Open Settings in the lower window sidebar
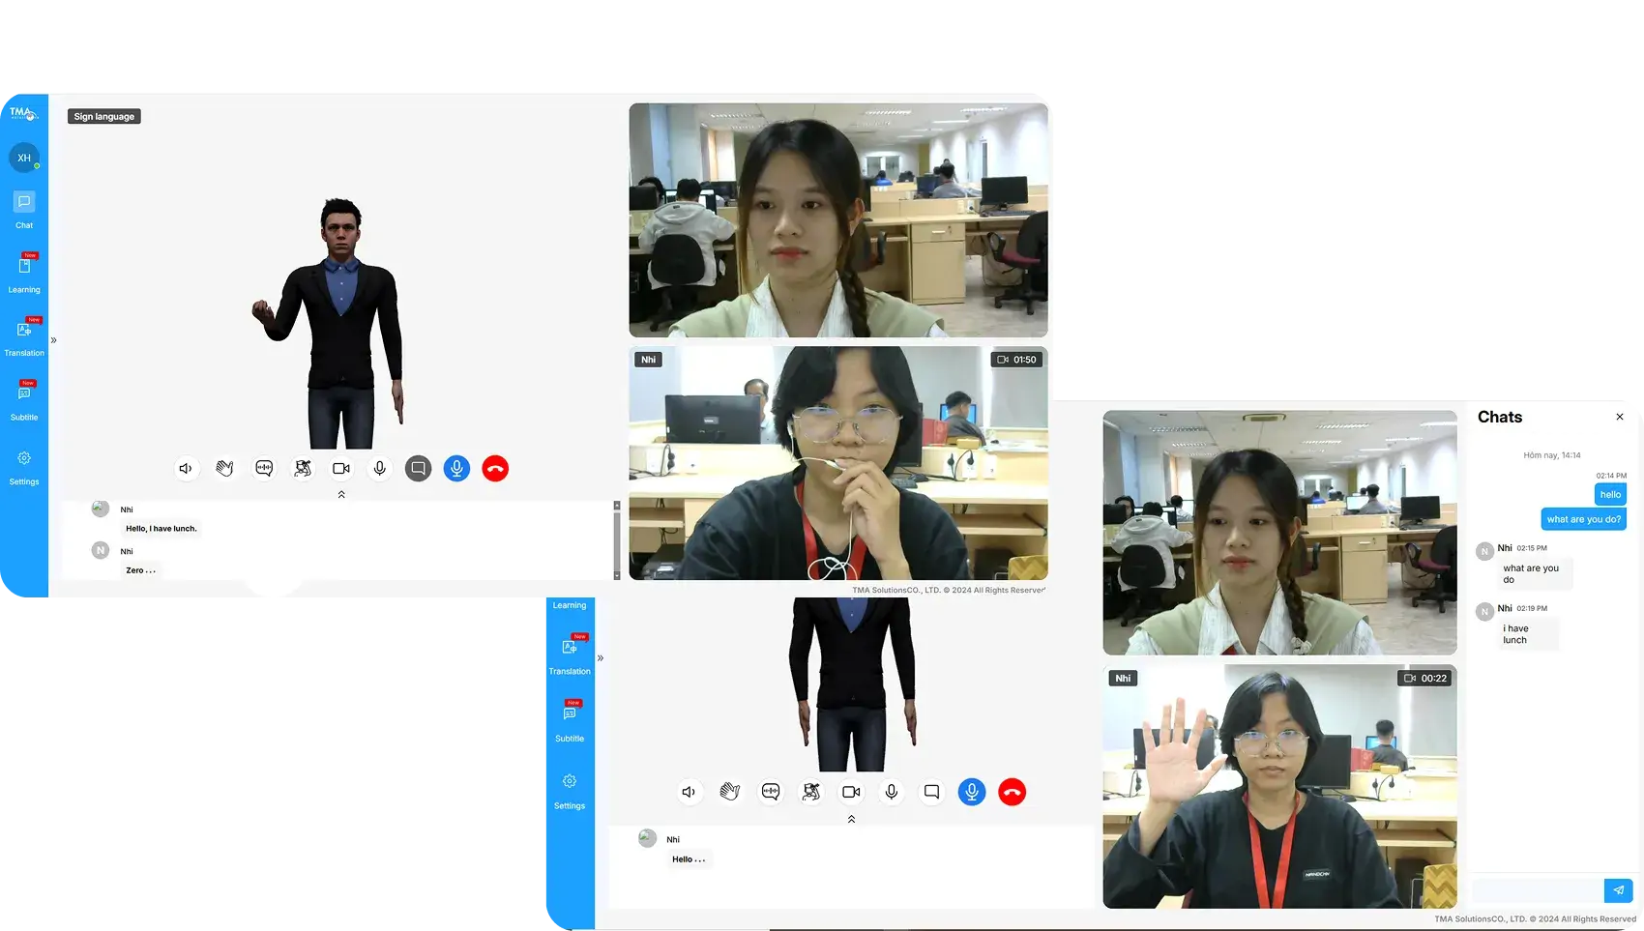The width and height of the screenshot is (1644, 931). [570, 790]
